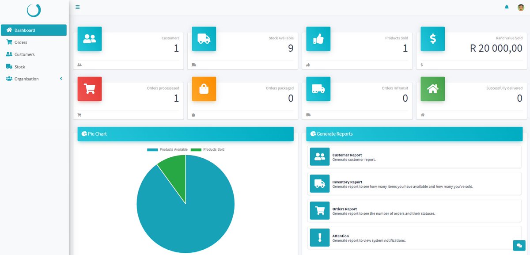
Task: Generate the Inventory Report
Action: point(414,184)
